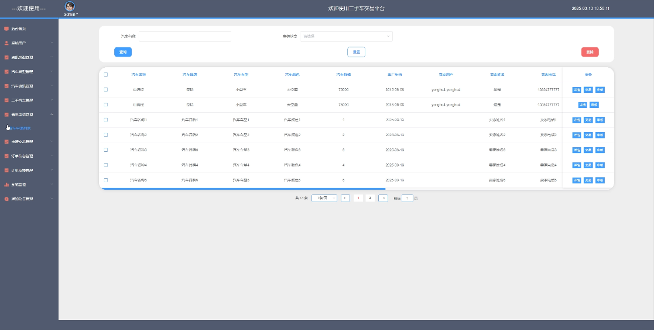Screen dimensions: 654x330
Task: Open the 7条/页 page size dropdown
Action: click(324, 198)
